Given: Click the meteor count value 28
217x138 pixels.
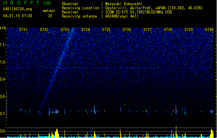Looking at the screenshot, I should pos(50,16).
